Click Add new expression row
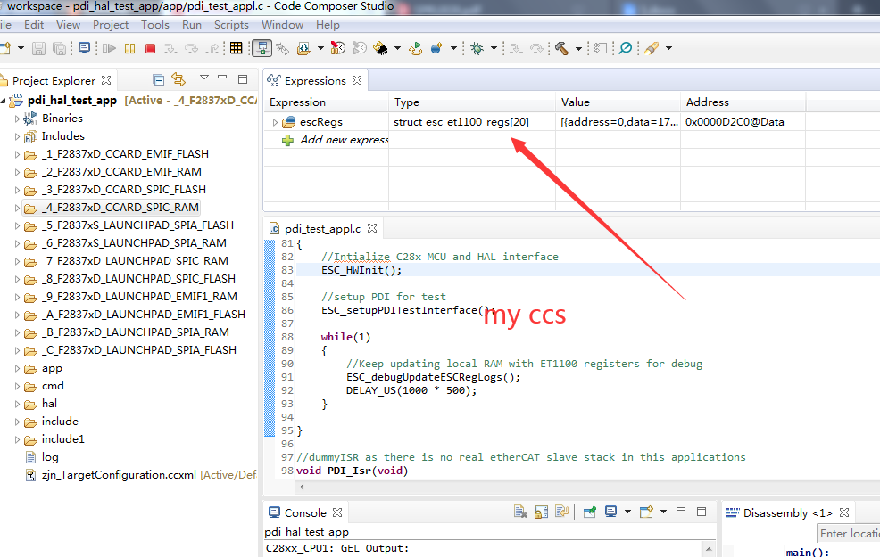Image resolution: width=880 pixels, height=557 pixels. coord(344,140)
